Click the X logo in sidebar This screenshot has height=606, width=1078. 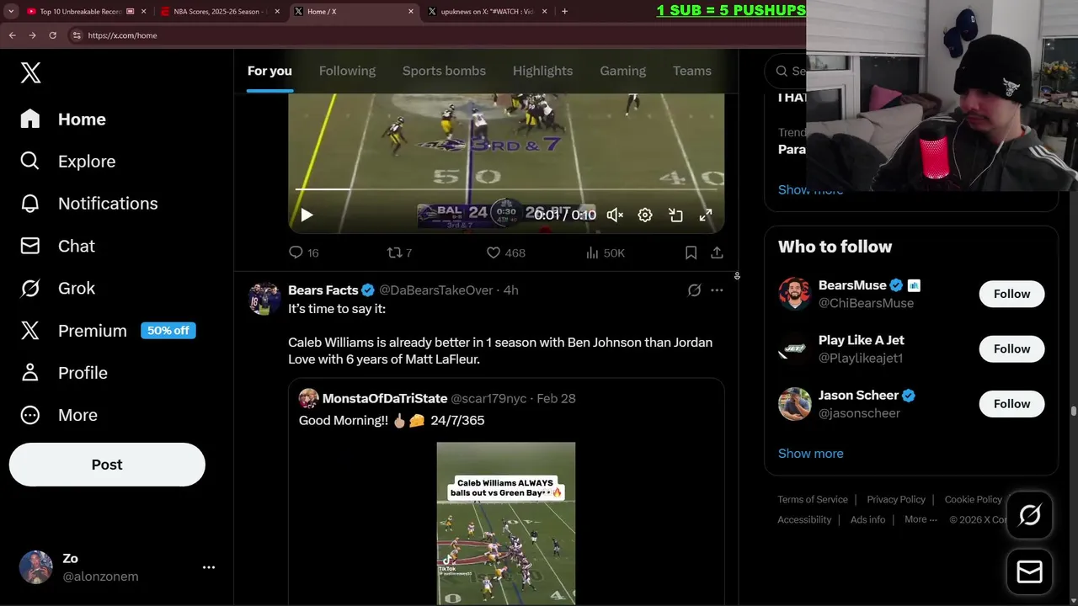coord(30,72)
